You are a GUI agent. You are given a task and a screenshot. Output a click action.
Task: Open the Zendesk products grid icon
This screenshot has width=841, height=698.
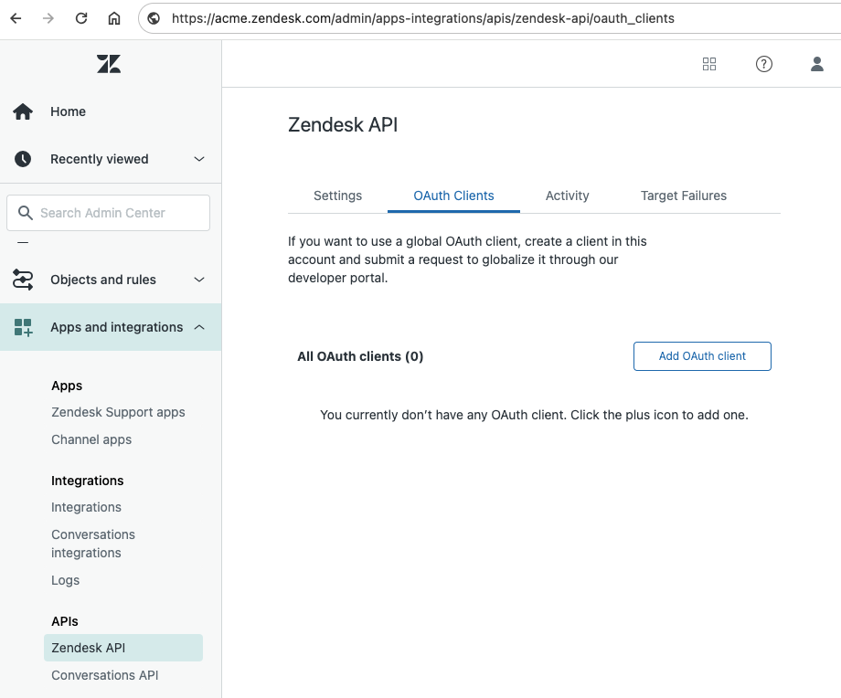(x=709, y=64)
